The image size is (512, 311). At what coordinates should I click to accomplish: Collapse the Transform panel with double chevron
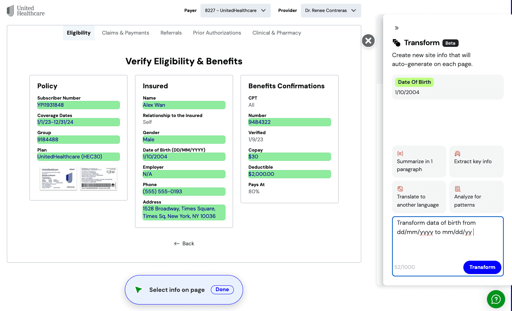[x=397, y=28]
